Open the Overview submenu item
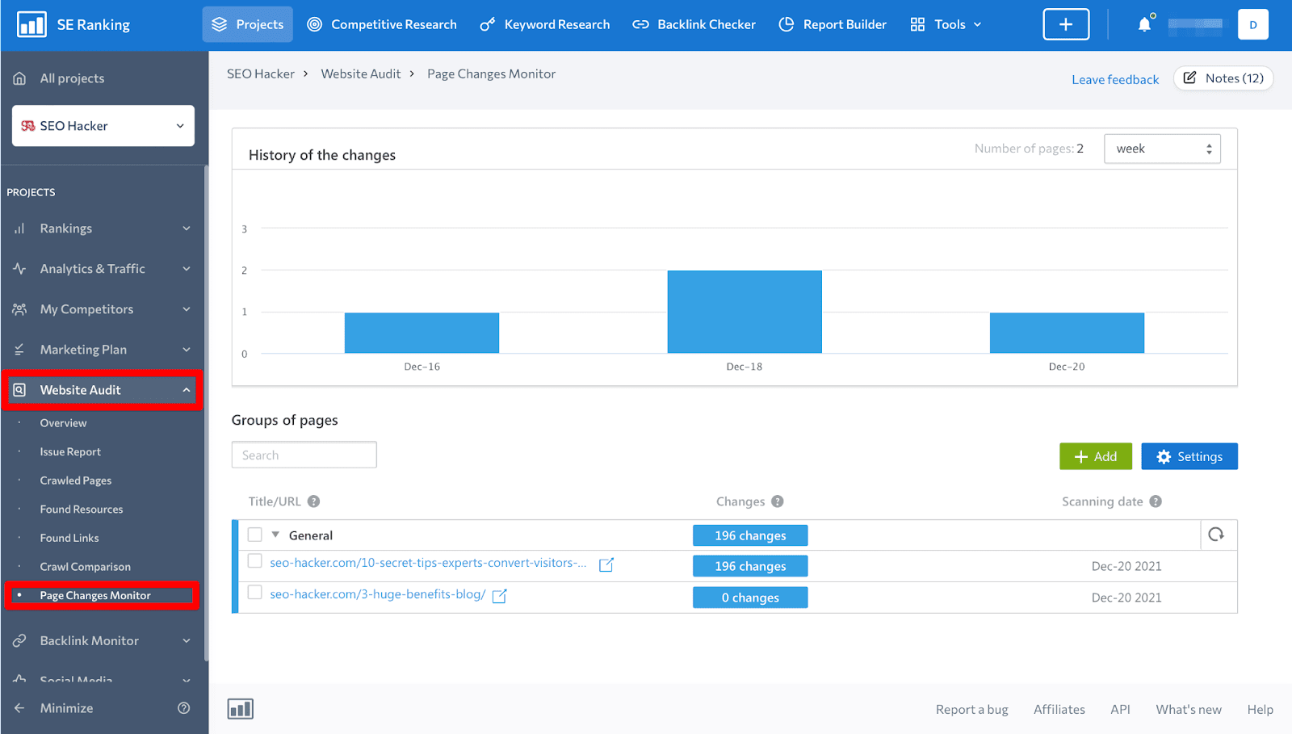Image resolution: width=1292 pixels, height=734 pixels. (x=63, y=423)
